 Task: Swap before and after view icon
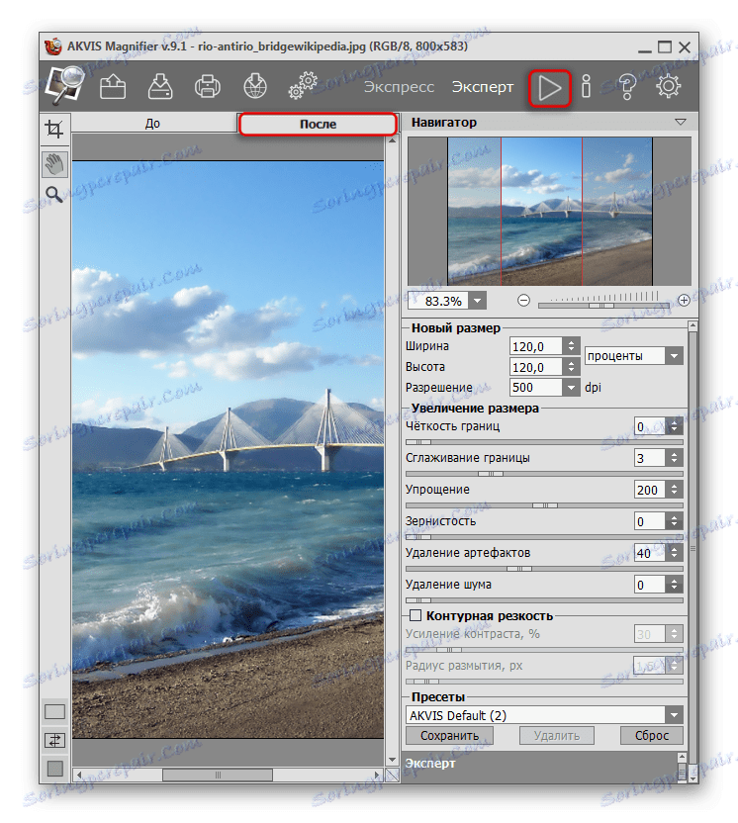pyautogui.click(x=54, y=740)
